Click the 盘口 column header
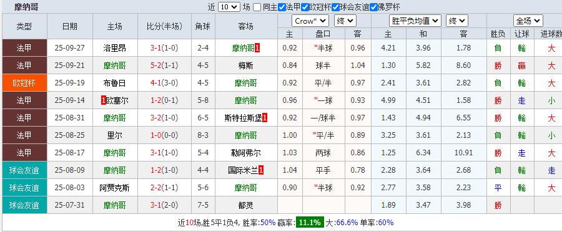Screen dimensions: 562x232 (323, 34)
